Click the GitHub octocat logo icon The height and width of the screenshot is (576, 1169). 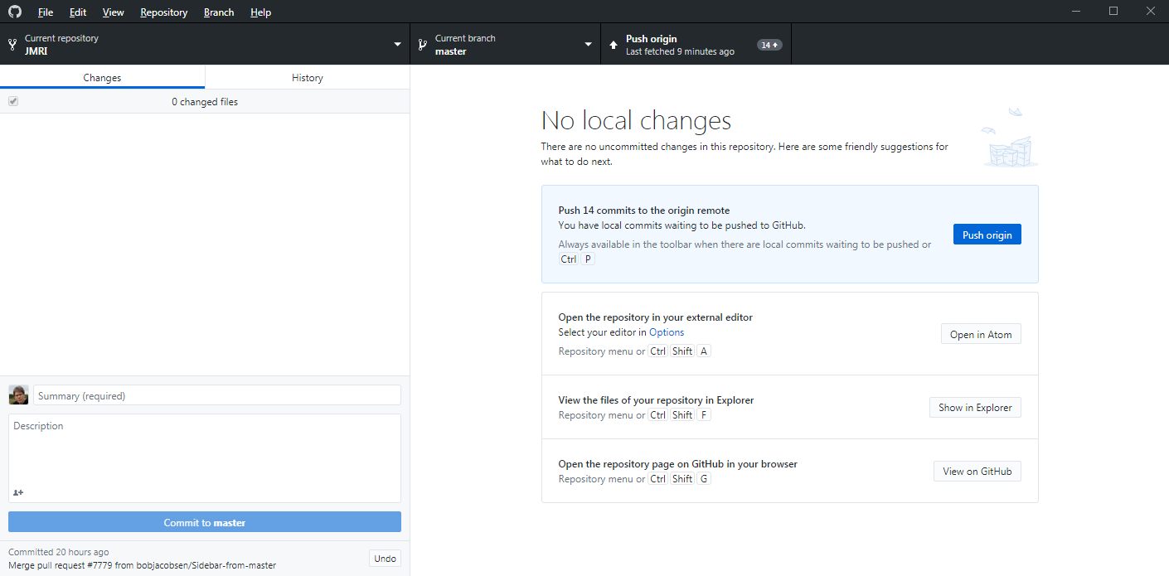[x=15, y=12]
